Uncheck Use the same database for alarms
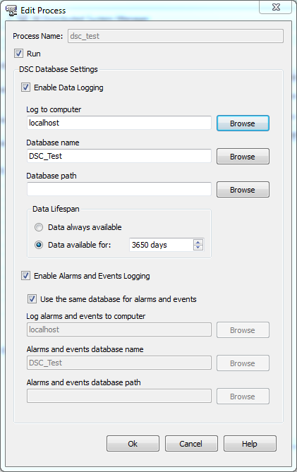The width and height of the screenshot is (297, 472). point(32,298)
